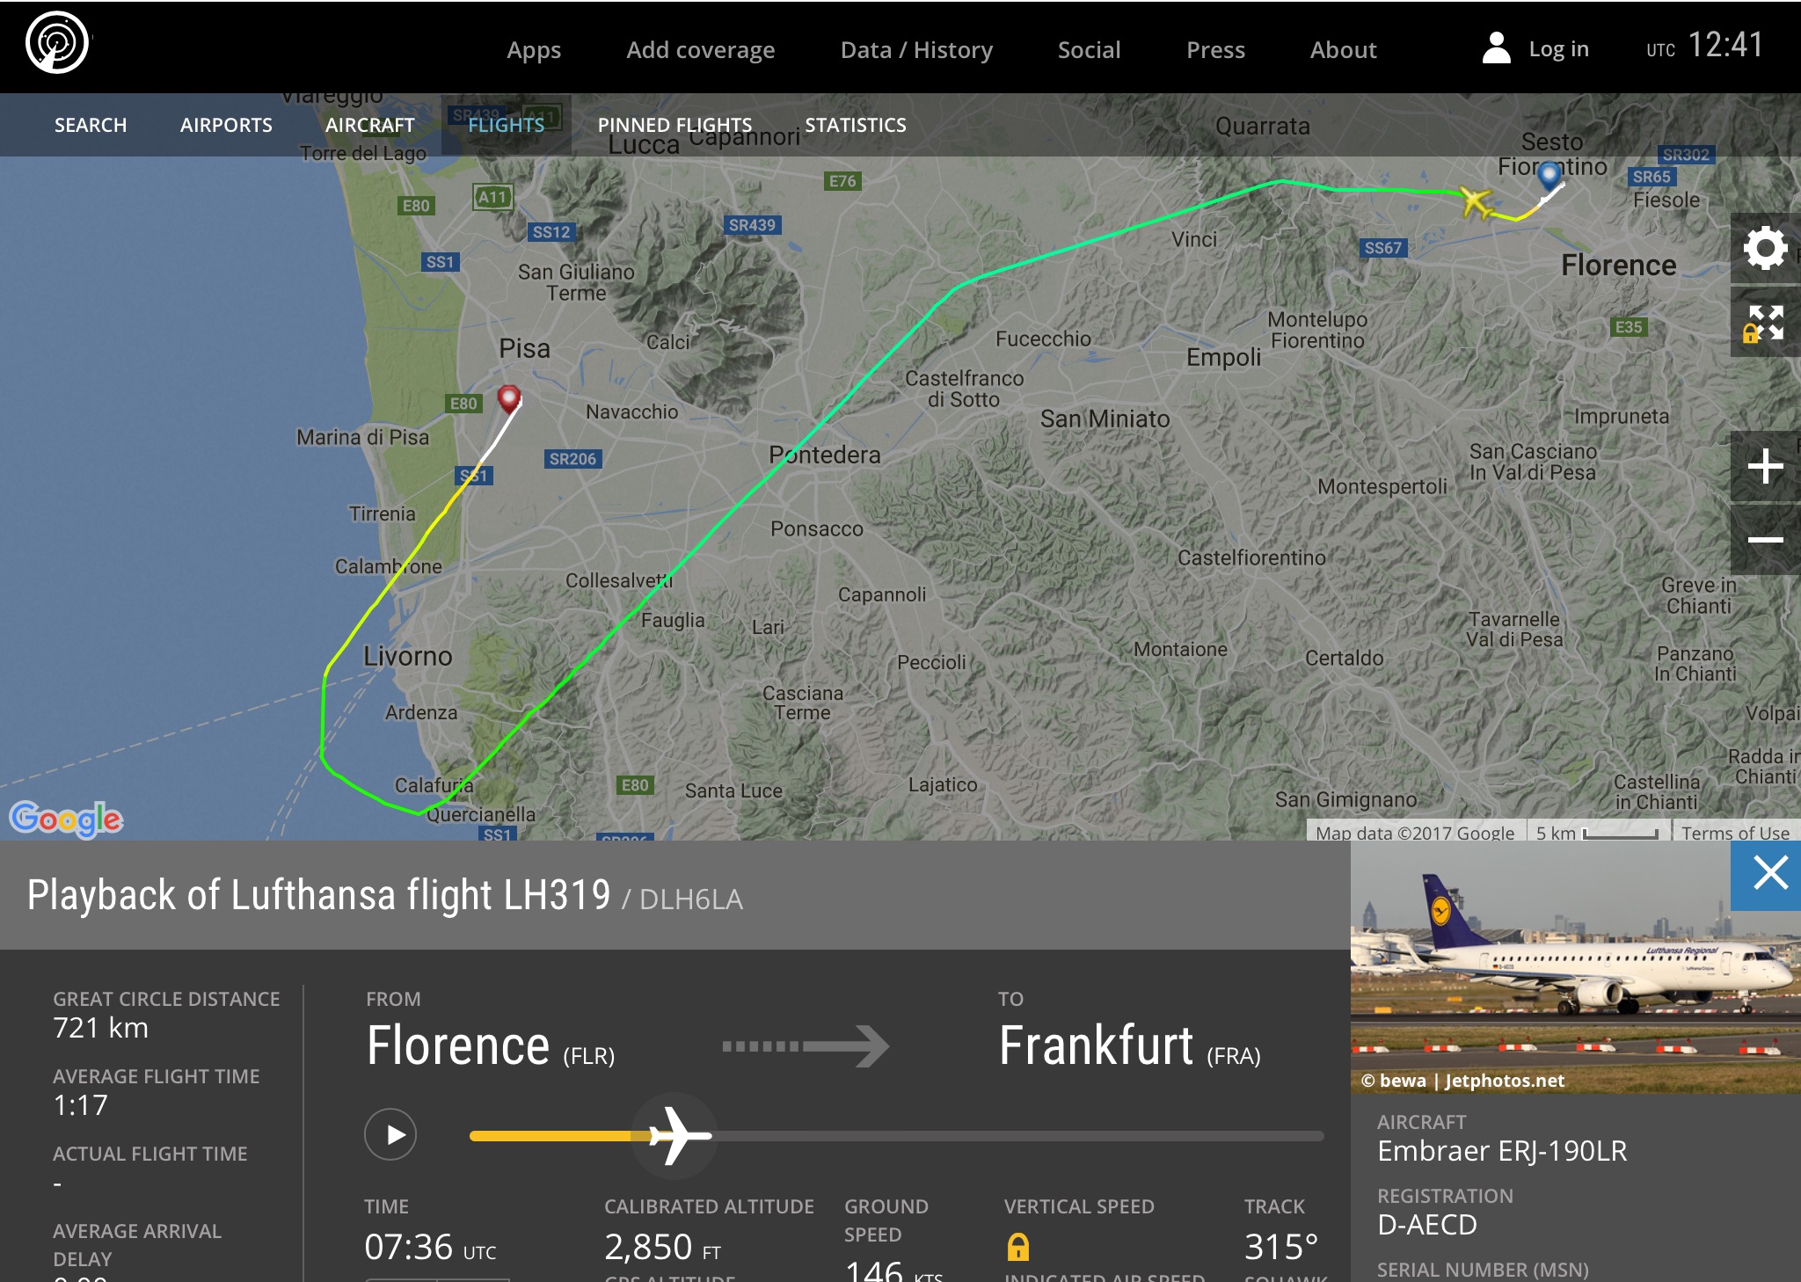This screenshot has width=1801, height=1282.
Task: Open the Data / History menu
Action: click(x=916, y=50)
